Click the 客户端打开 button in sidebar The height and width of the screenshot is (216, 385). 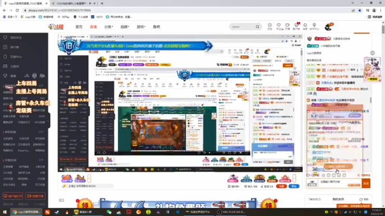pyautogui.click(x=13, y=196)
